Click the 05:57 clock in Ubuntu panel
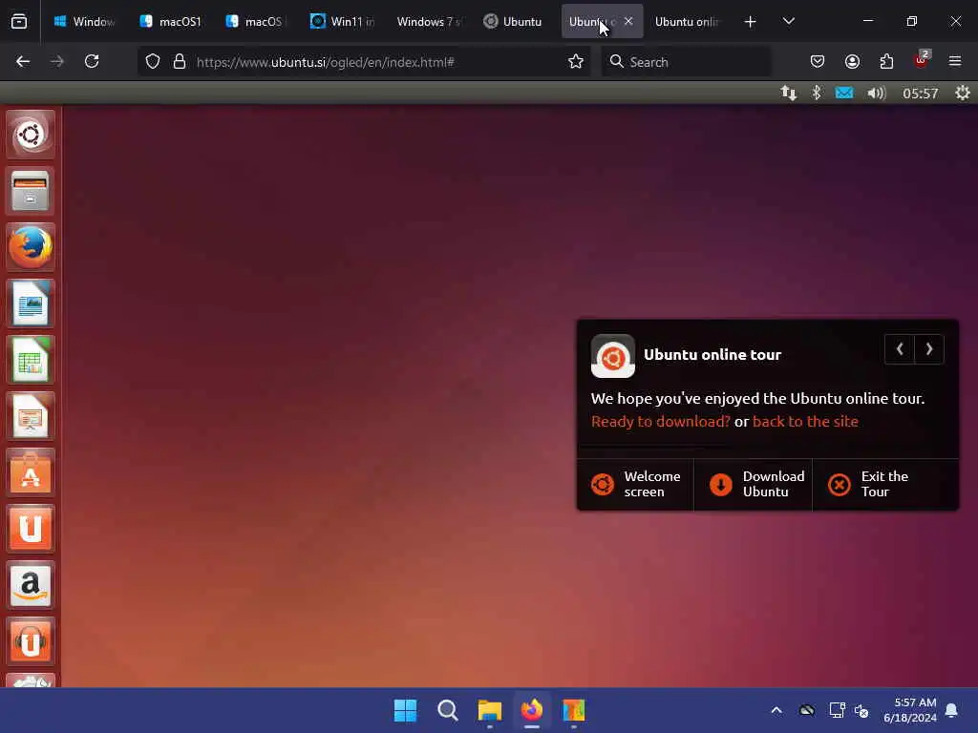 click(x=920, y=94)
